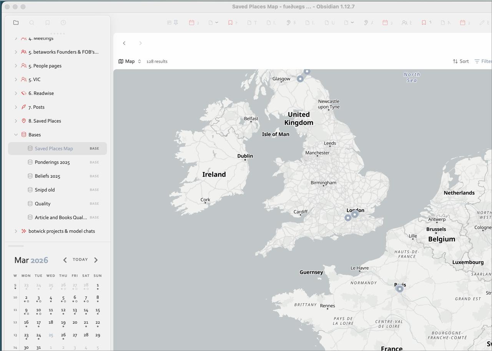Viewport: 492px width, 351px height.
Task: Click the map pin over Paris
Action: click(400, 288)
